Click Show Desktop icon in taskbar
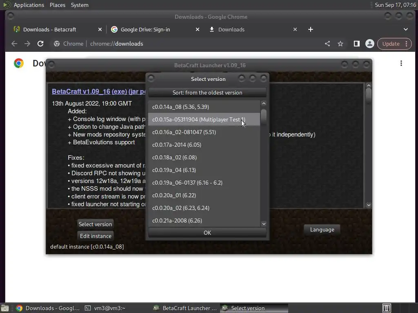Viewport: 418px width, 313px height. pos(4,308)
